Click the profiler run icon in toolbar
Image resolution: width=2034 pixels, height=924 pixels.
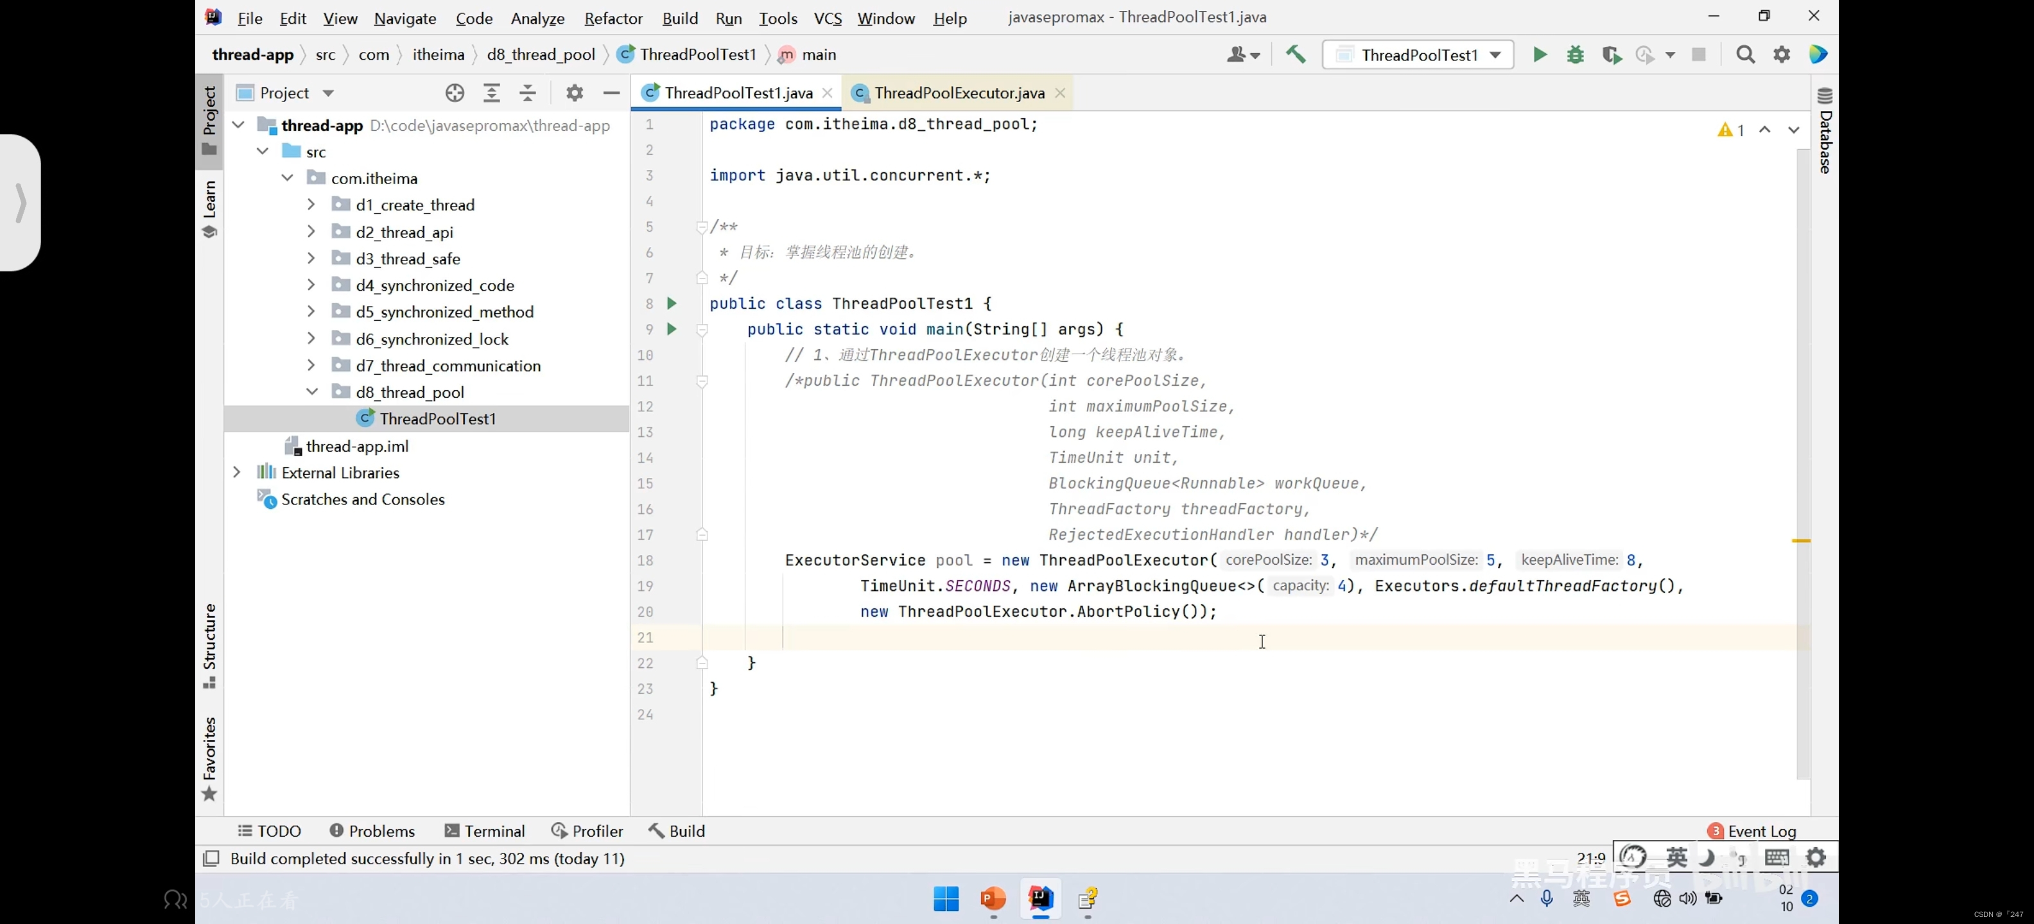coord(1646,55)
